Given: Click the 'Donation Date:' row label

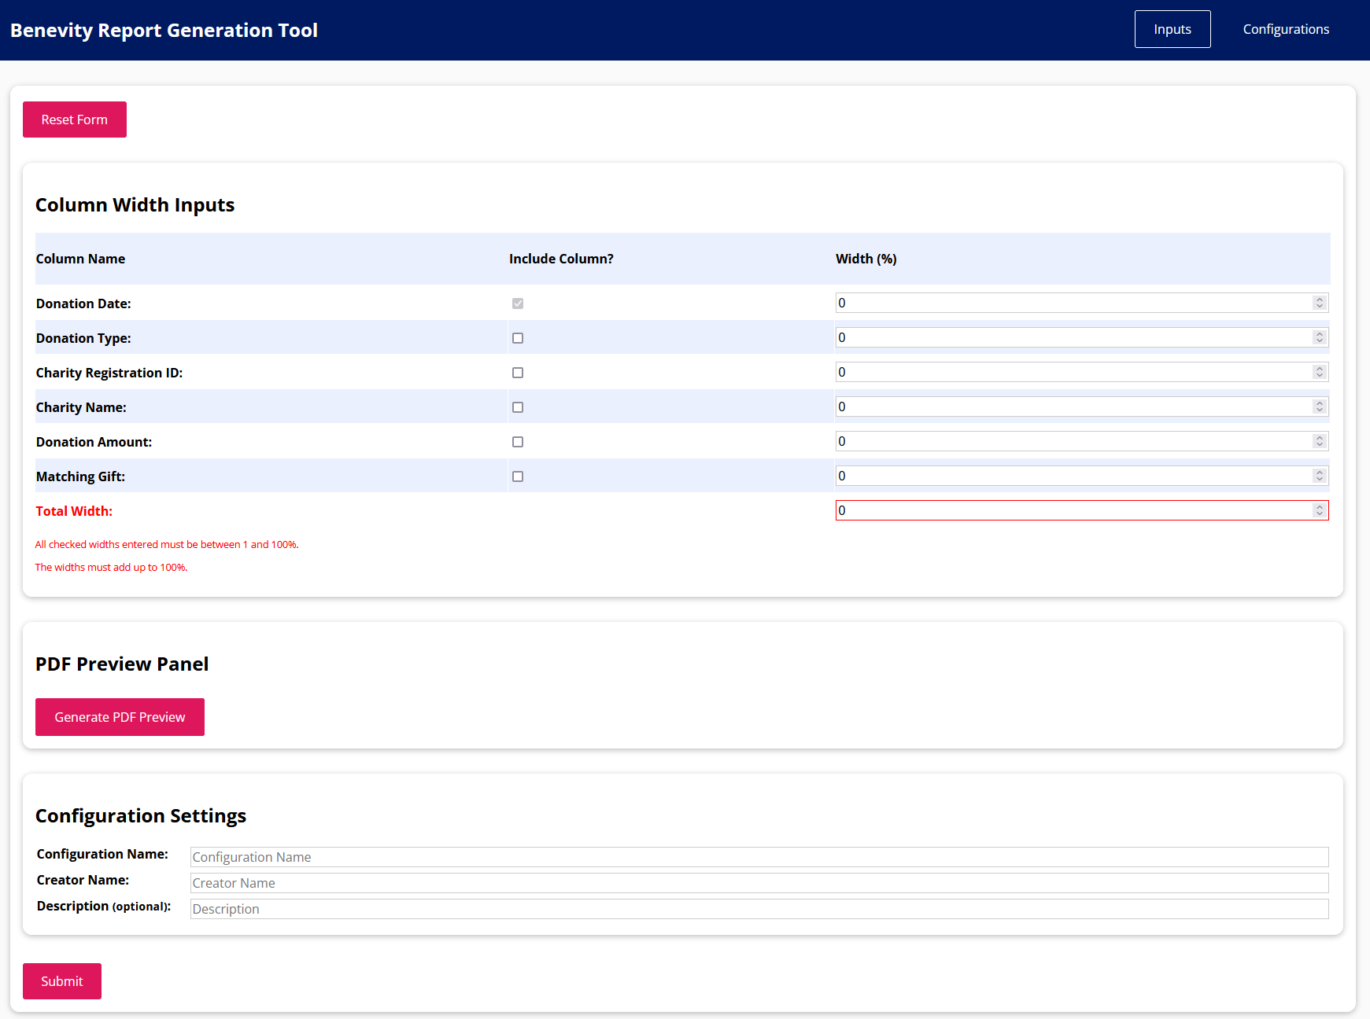Looking at the screenshot, I should click(x=83, y=303).
